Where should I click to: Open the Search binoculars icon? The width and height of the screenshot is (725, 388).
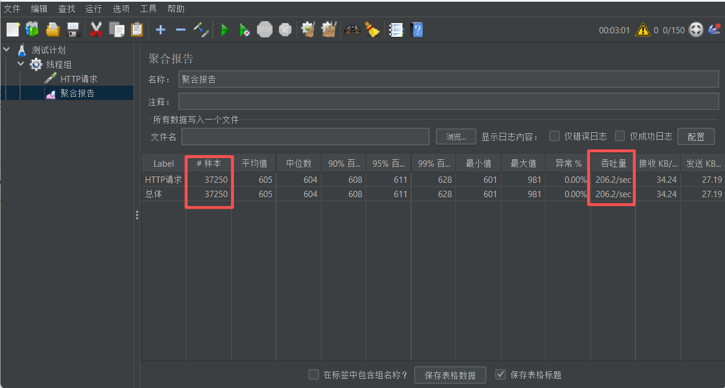click(352, 29)
